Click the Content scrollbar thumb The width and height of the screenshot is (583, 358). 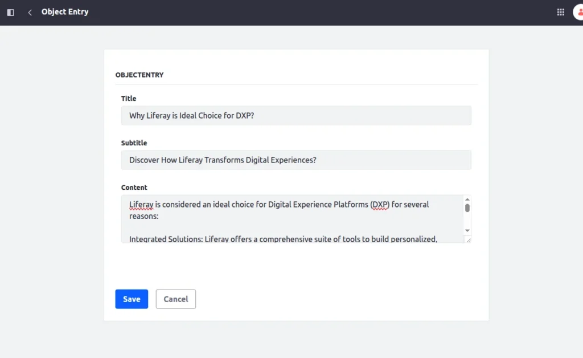point(467,208)
